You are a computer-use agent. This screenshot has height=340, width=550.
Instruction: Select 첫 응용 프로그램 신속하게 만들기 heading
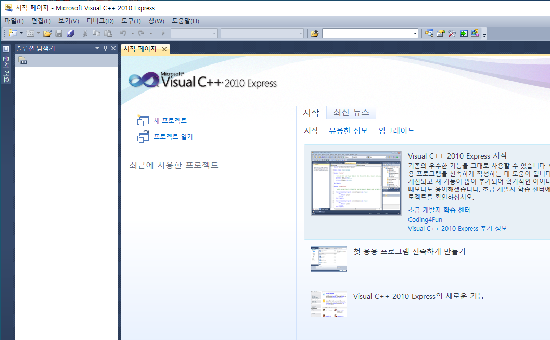coord(410,251)
